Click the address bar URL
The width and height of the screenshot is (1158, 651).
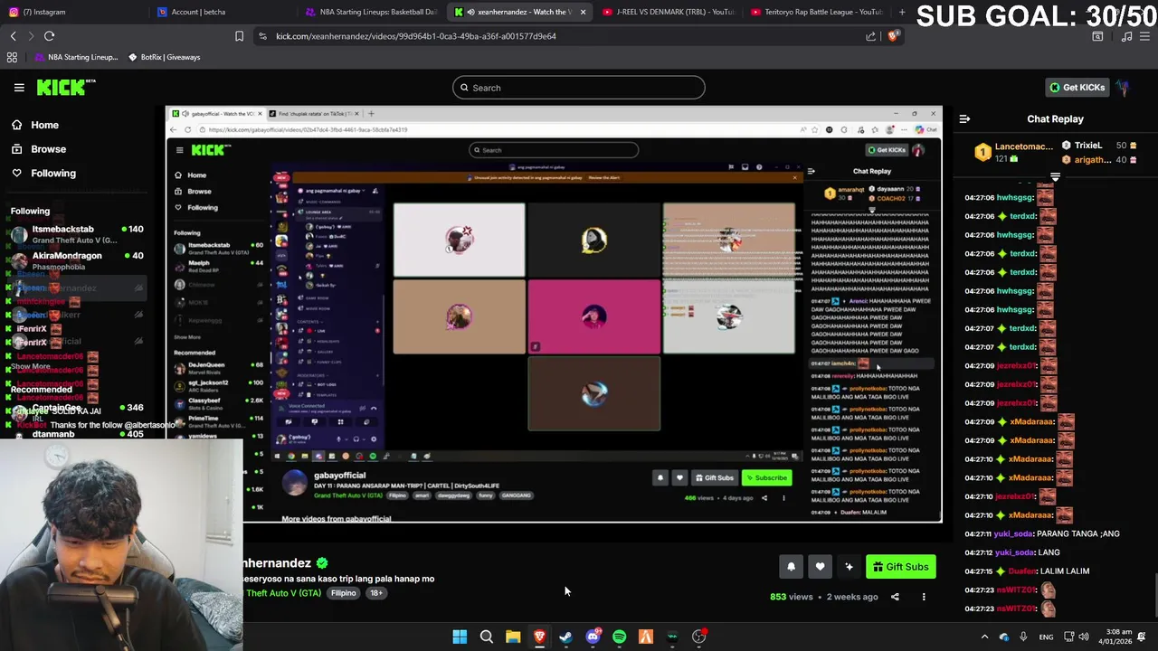tap(416, 36)
